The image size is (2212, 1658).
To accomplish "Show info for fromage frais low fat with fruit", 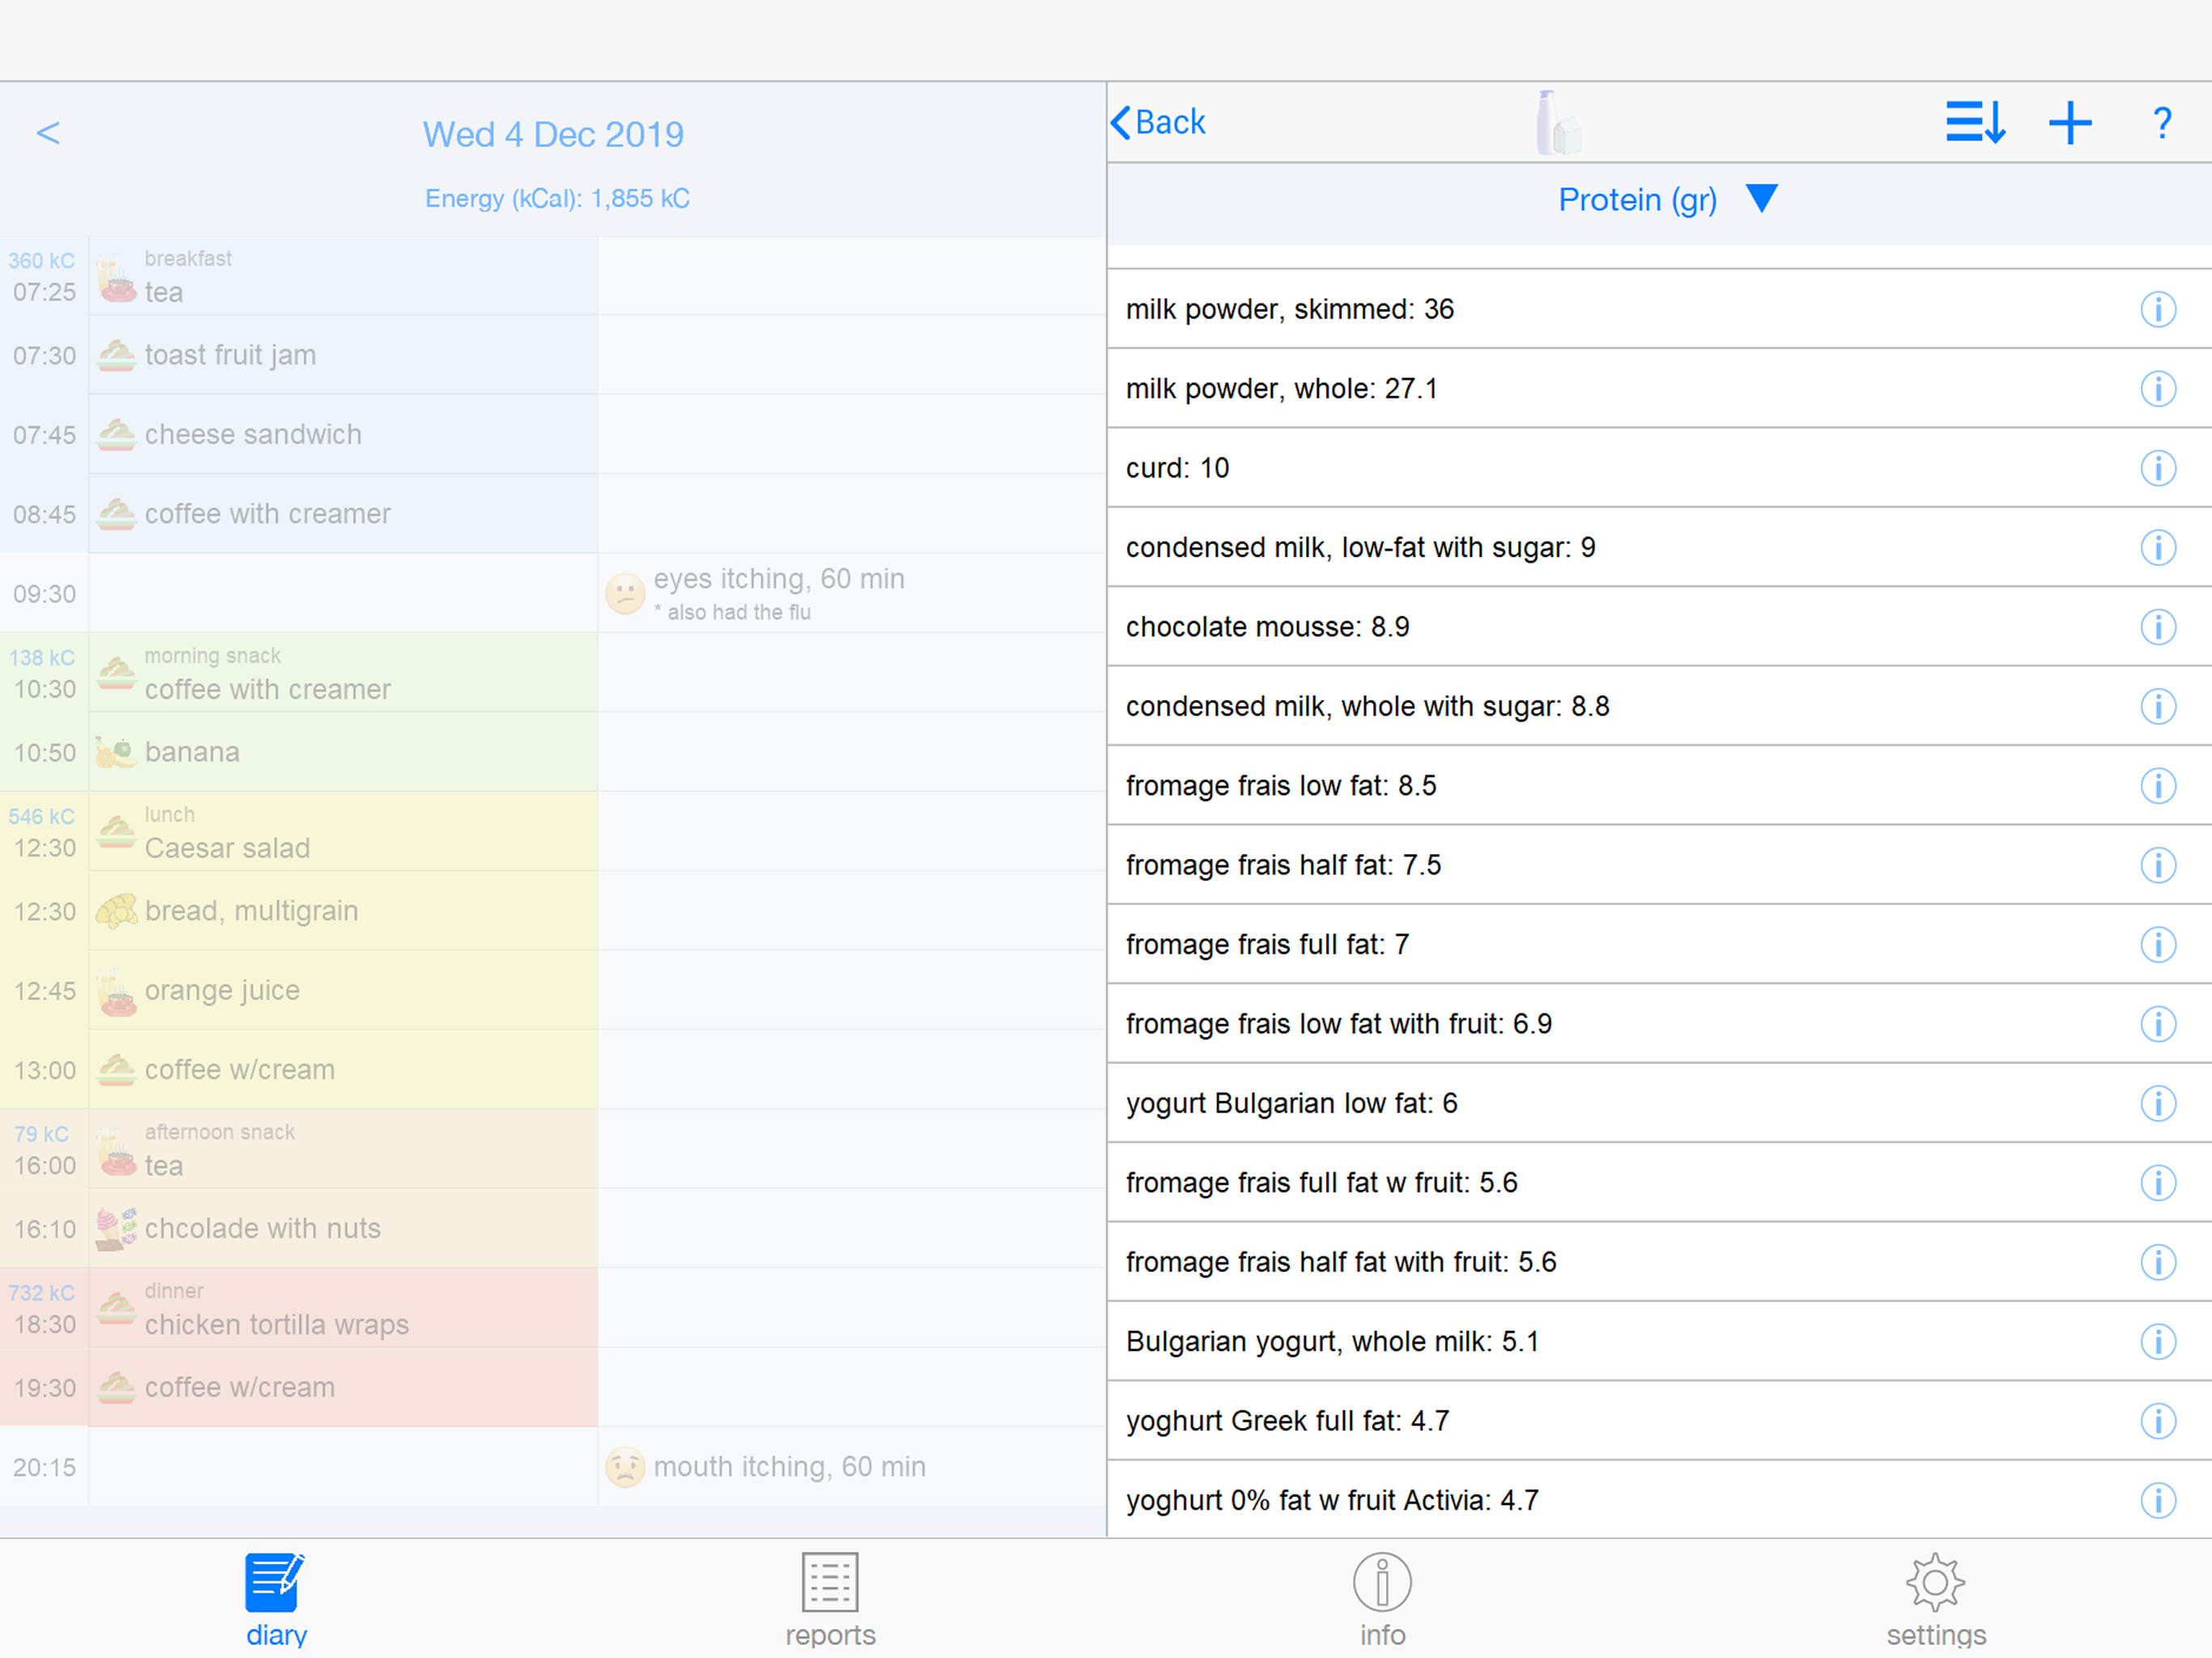I will 2158,1024.
